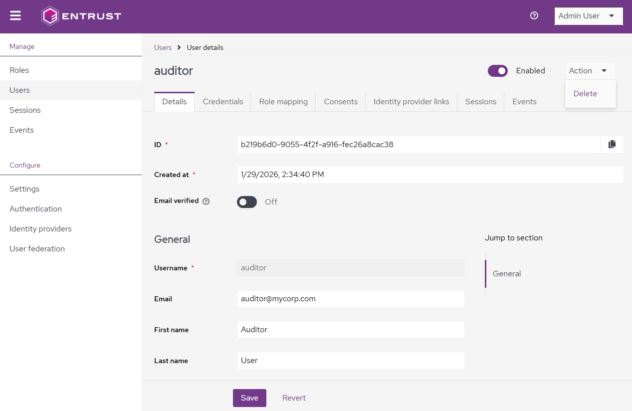Open the help question mark icon
Viewport: 632px width, 411px height.
[x=534, y=16]
